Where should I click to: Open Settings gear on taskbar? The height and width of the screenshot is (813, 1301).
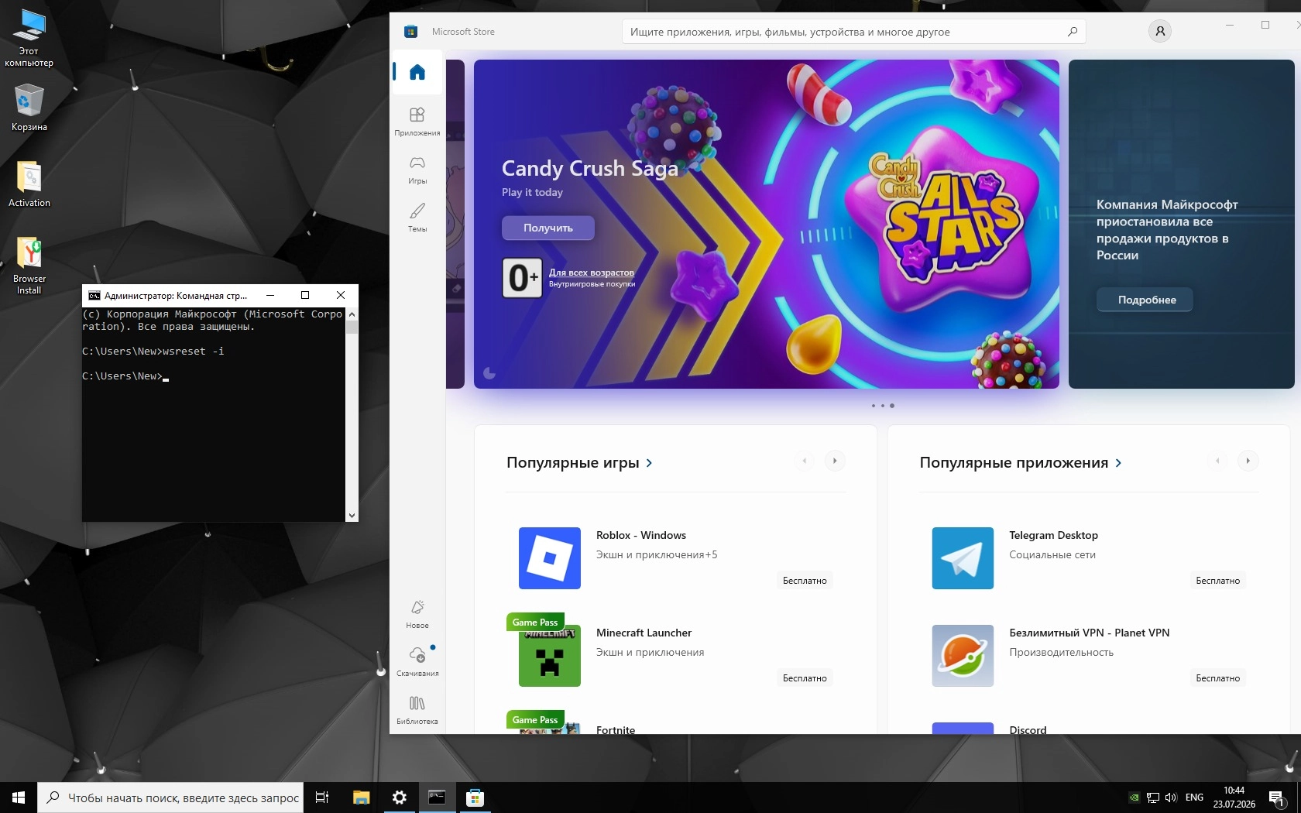[x=400, y=798]
